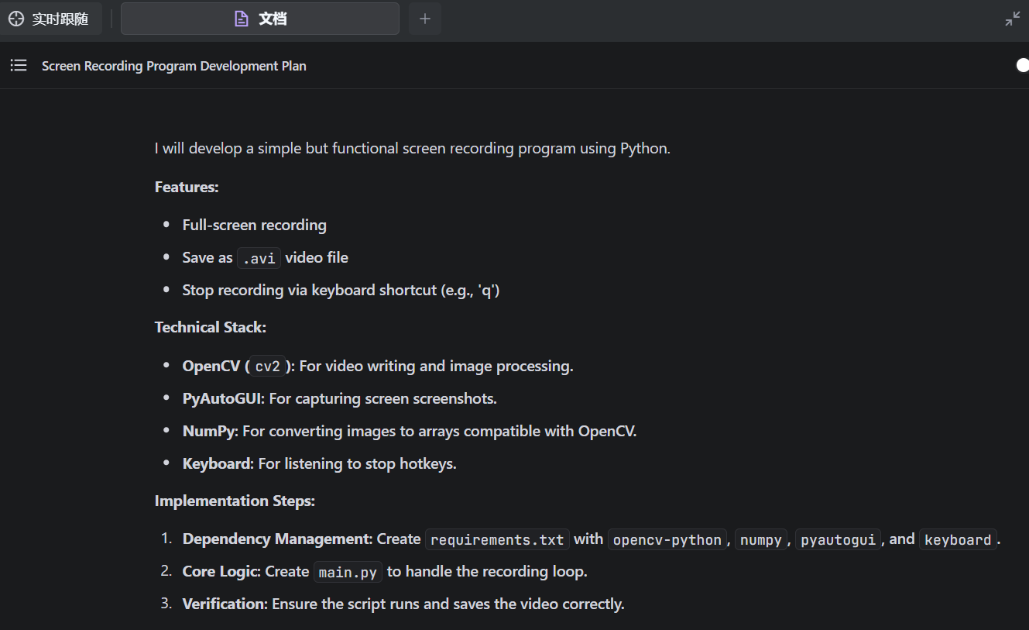
Task: Click the requirements.txt code snippet
Action: pyautogui.click(x=497, y=540)
